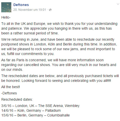120x121 pixels.
Task: Open the Deftones page name link
Action: tap(21, 5)
